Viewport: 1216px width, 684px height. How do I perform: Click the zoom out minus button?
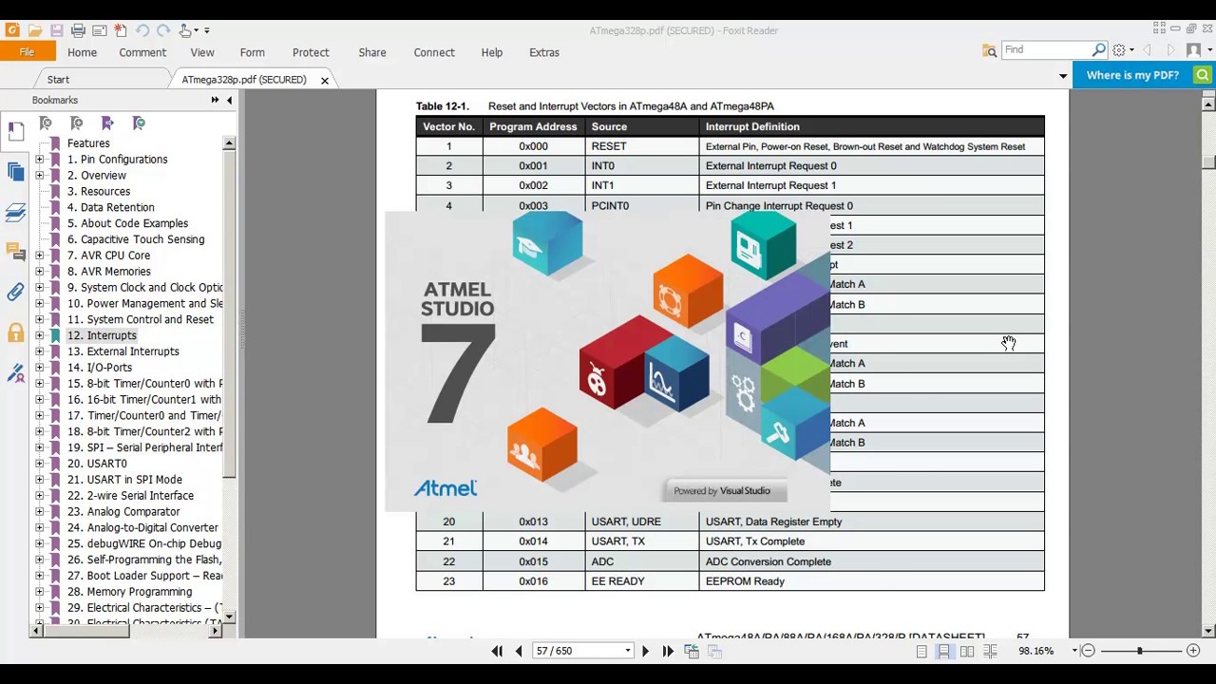(x=1089, y=651)
